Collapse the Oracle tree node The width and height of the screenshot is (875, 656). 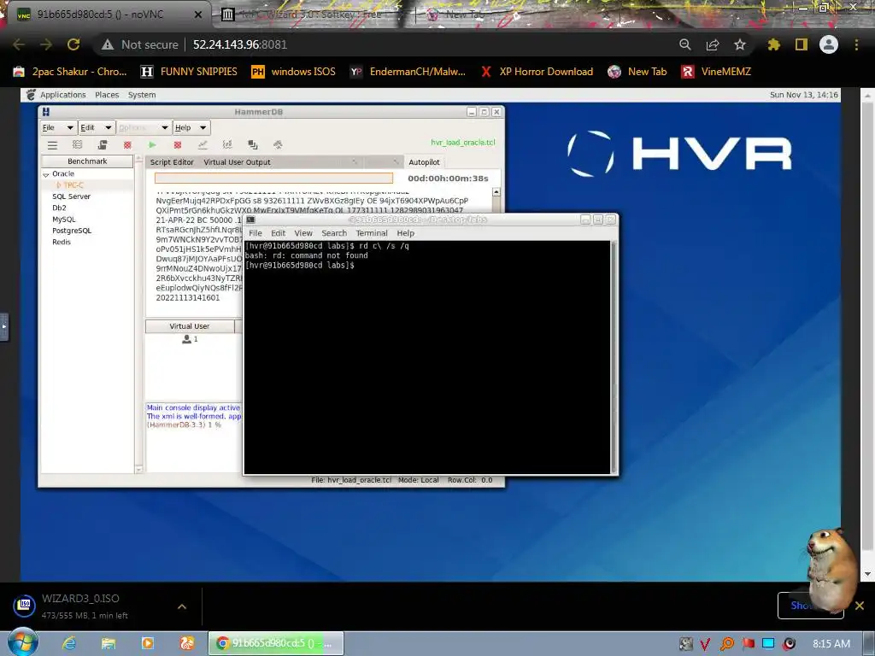[x=46, y=174]
